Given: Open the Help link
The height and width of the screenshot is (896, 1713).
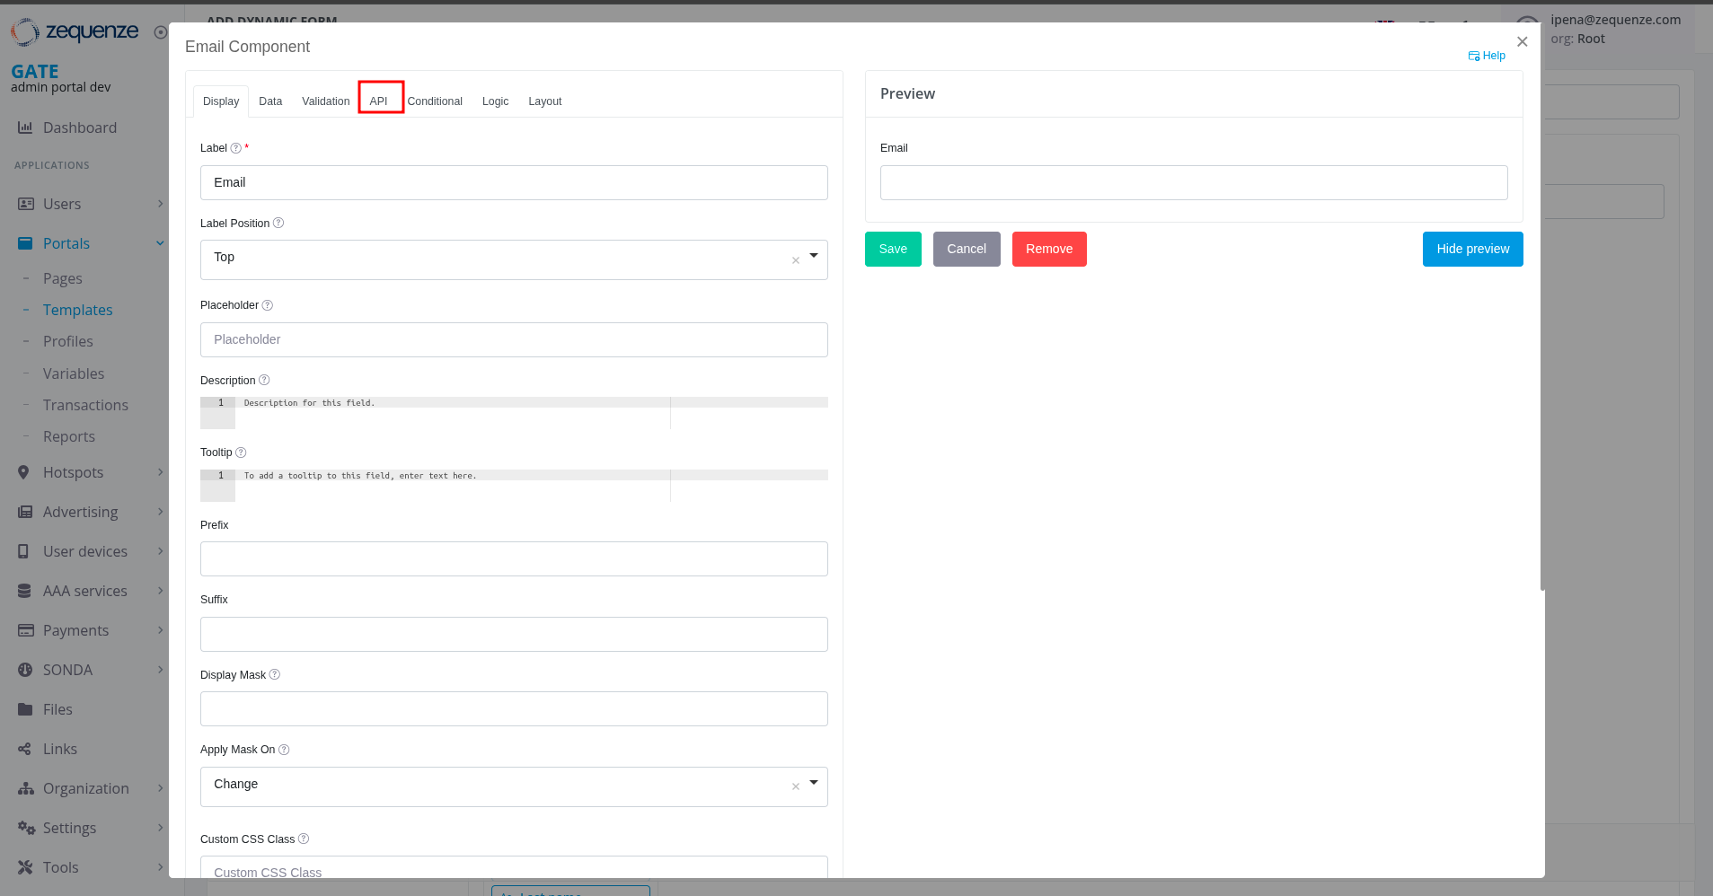Looking at the screenshot, I should (x=1488, y=56).
